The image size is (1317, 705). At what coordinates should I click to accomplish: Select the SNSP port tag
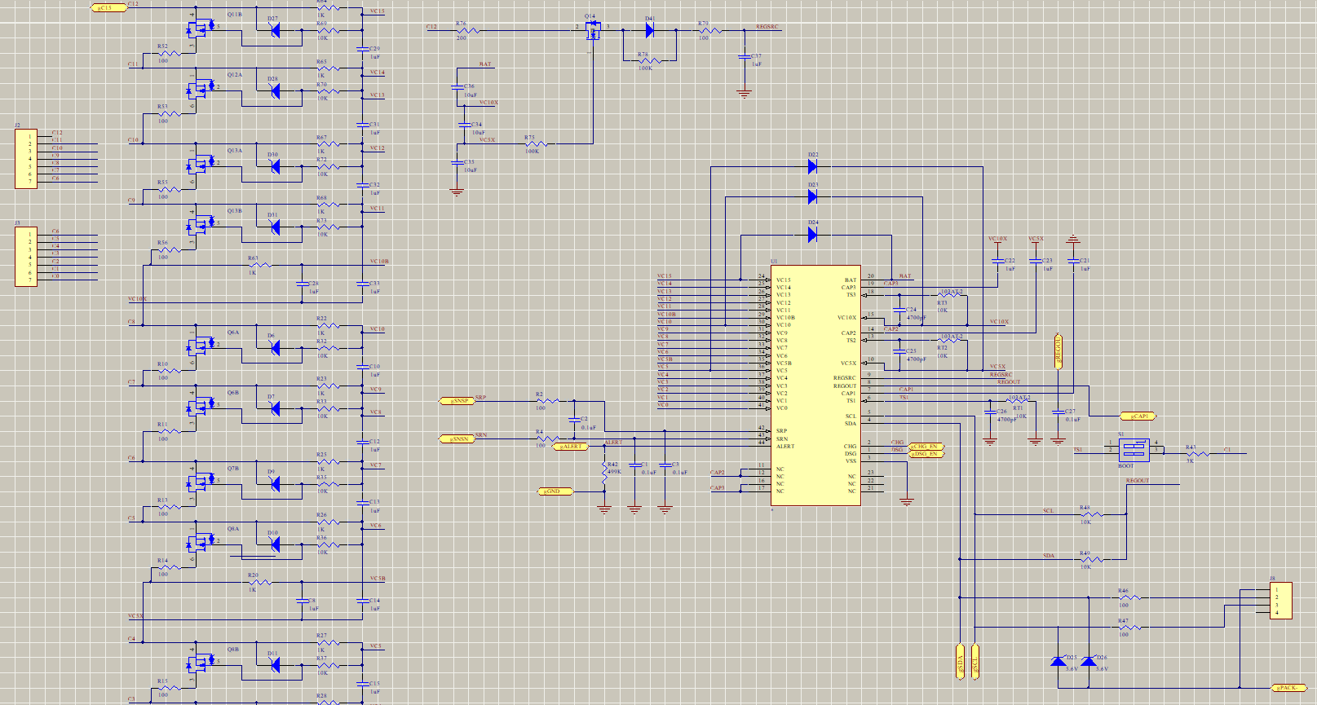[x=457, y=401]
